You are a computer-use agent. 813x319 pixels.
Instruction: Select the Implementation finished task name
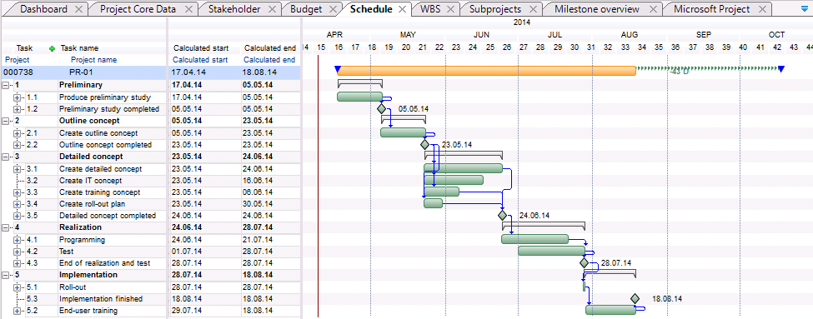pyautogui.click(x=101, y=299)
